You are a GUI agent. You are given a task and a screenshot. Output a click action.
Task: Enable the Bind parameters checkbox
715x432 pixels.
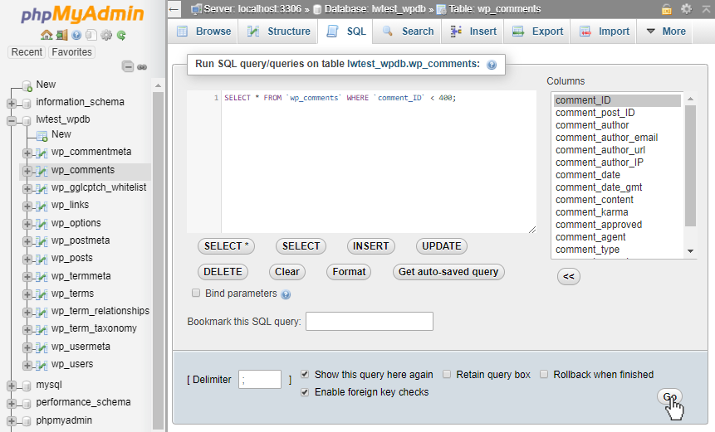tap(196, 293)
